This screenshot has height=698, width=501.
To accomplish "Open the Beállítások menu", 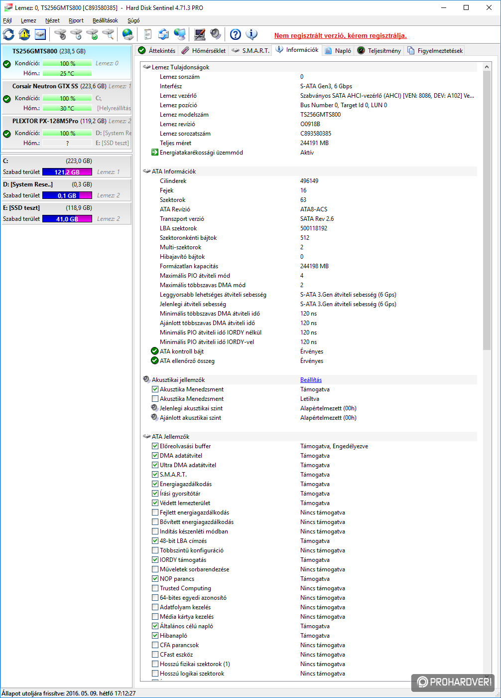I will click(105, 20).
